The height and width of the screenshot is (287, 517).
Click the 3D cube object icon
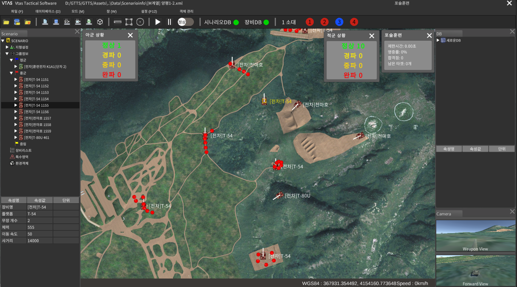[x=100, y=22]
